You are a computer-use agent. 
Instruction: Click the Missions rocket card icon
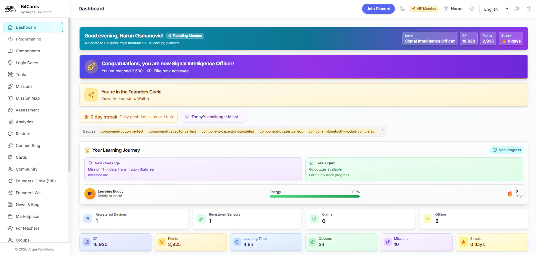(388, 242)
